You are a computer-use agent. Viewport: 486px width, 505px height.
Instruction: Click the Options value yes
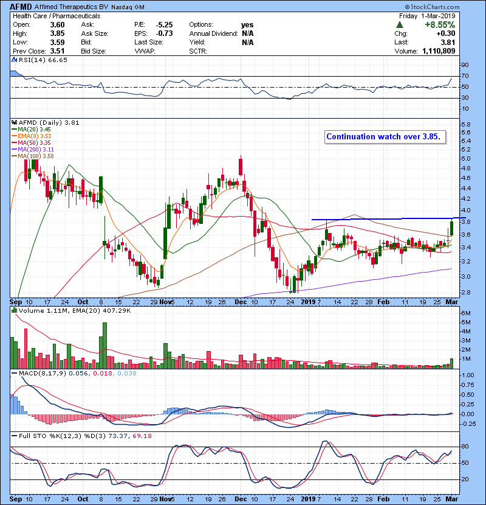pyautogui.click(x=247, y=25)
